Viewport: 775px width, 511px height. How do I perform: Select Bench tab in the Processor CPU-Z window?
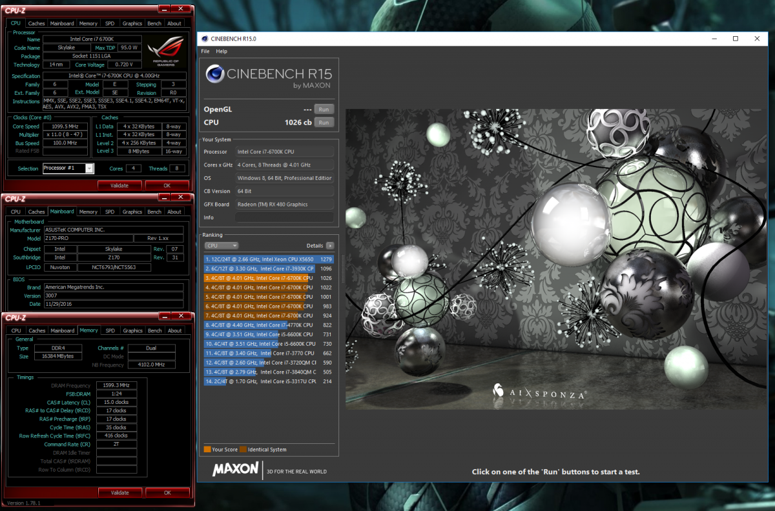pos(154,23)
